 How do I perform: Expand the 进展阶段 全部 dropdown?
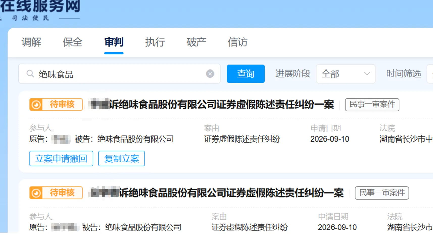345,74
